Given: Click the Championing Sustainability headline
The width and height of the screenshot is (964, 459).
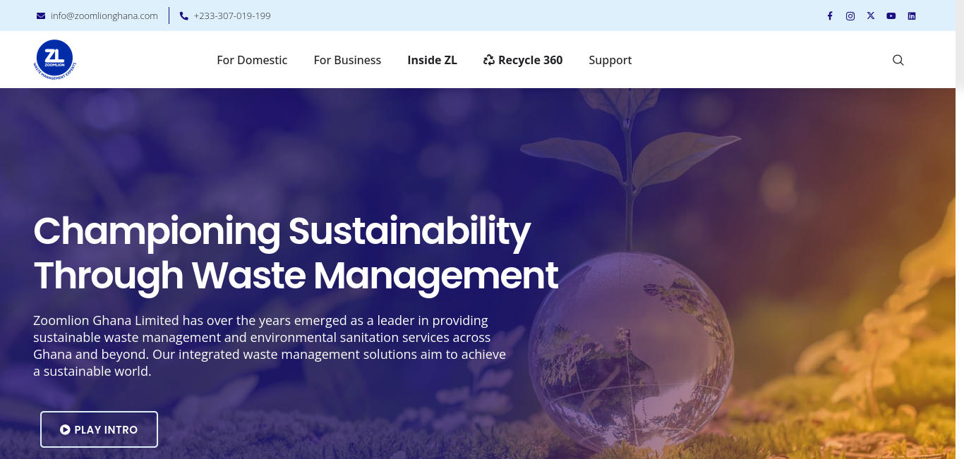Looking at the screenshot, I should tap(296, 252).
